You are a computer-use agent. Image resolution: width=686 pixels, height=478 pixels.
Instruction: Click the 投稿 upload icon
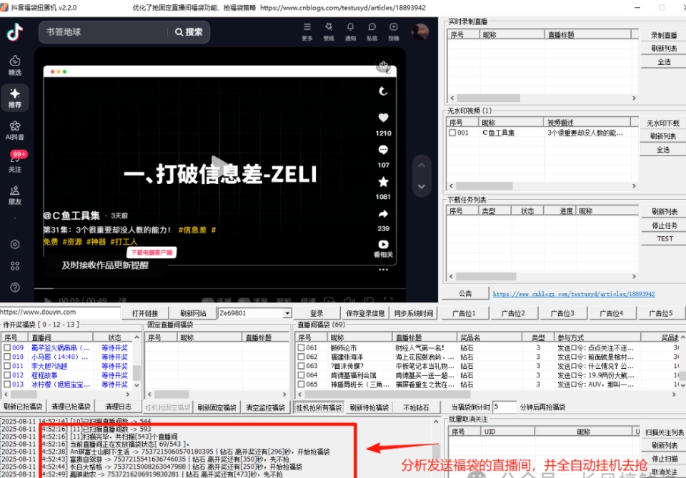393,31
